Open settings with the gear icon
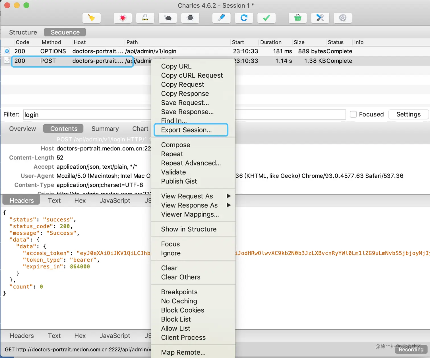This screenshot has height=358, width=430. (x=343, y=18)
